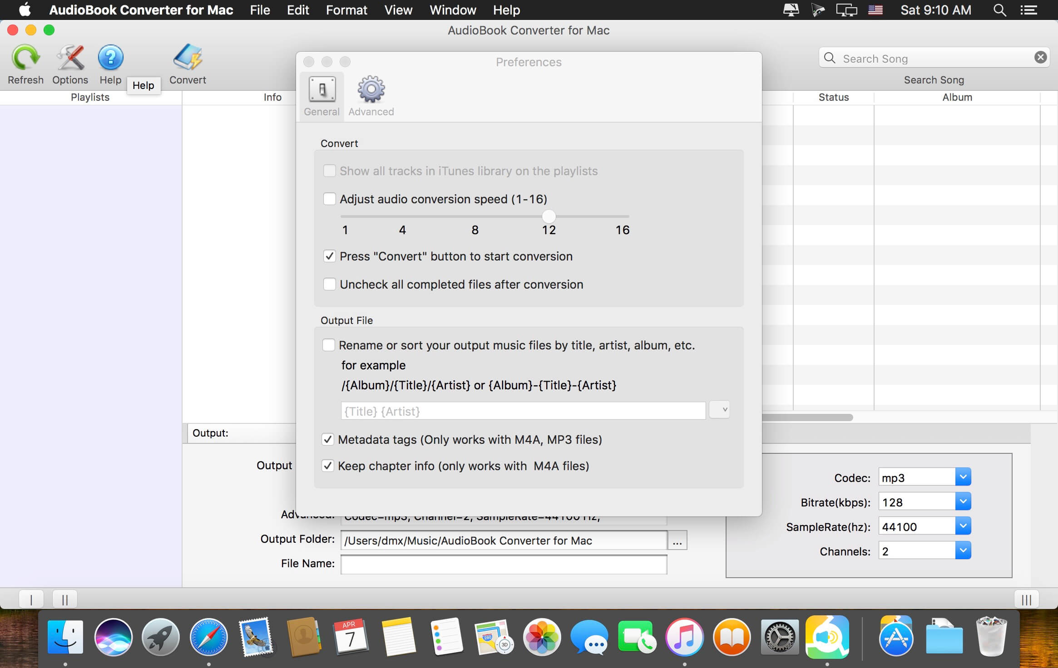Viewport: 1058px width, 668px height.
Task: Open the App Store from the Dock
Action: pyautogui.click(x=896, y=637)
